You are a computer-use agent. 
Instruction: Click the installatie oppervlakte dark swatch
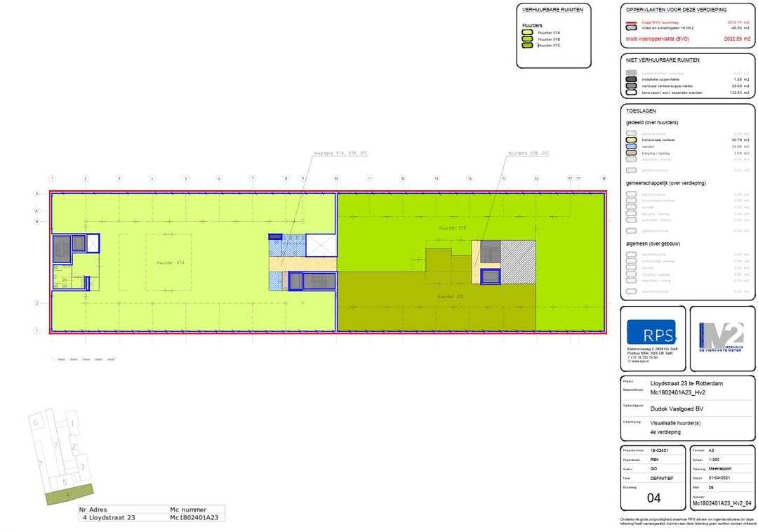[x=632, y=79]
